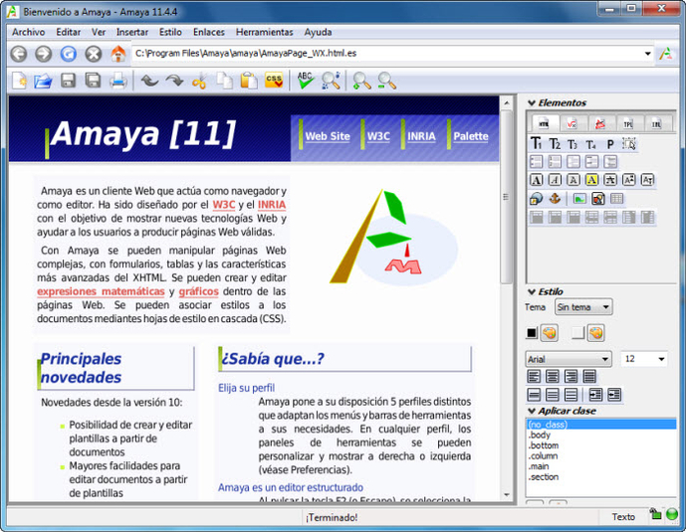Image resolution: width=686 pixels, height=532 pixels.
Task: Click the black foreground color swatch
Action: pyautogui.click(x=532, y=333)
